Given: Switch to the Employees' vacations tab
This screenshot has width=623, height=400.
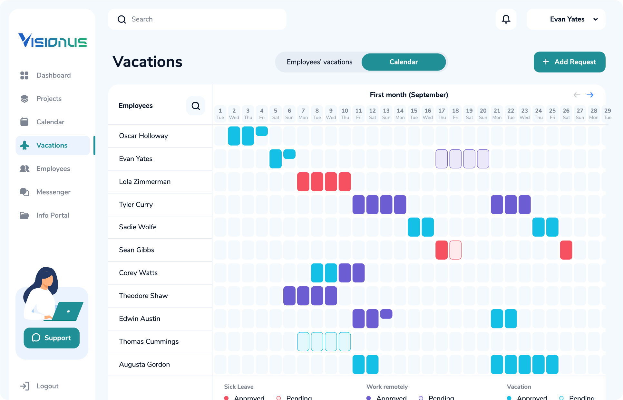Looking at the screenshot, I should click(x=319, y=62).
